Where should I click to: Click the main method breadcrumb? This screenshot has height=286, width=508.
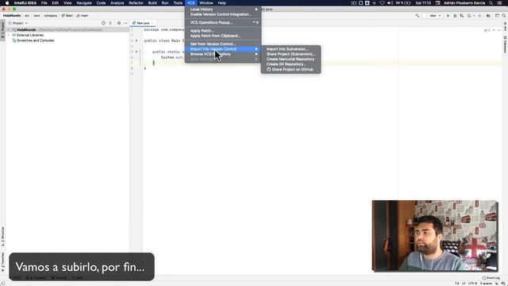point(83,16)
